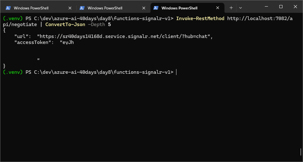Minimize the terminal window

pos(266,7)
